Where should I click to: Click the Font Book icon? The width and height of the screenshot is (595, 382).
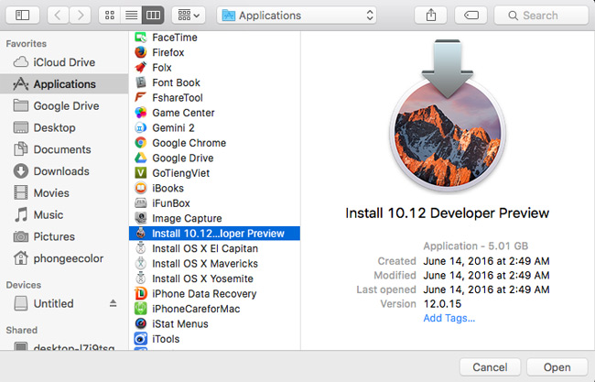tap(141, 82)
